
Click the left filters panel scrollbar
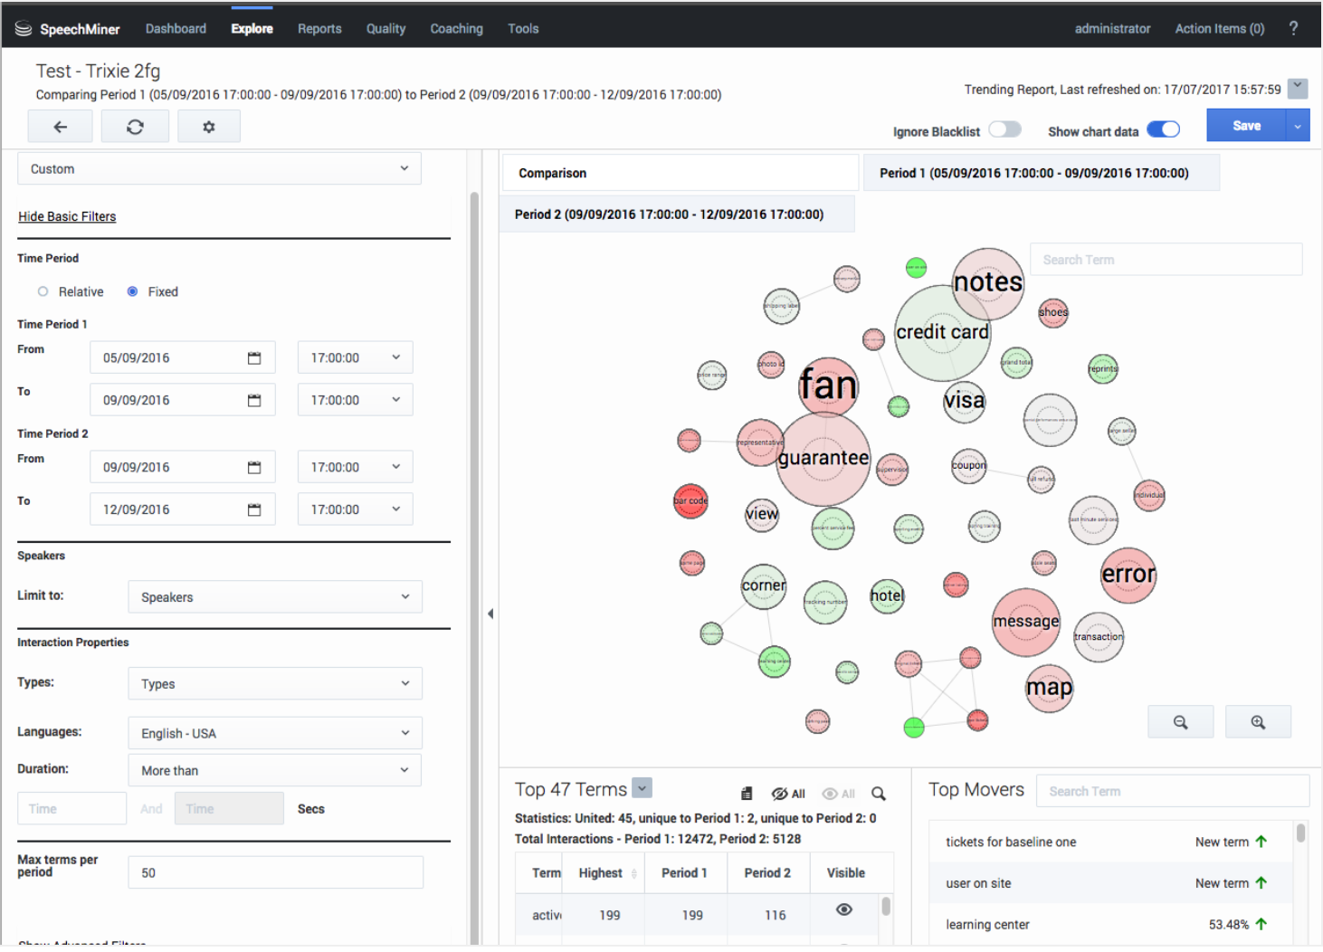pos(474,568)
